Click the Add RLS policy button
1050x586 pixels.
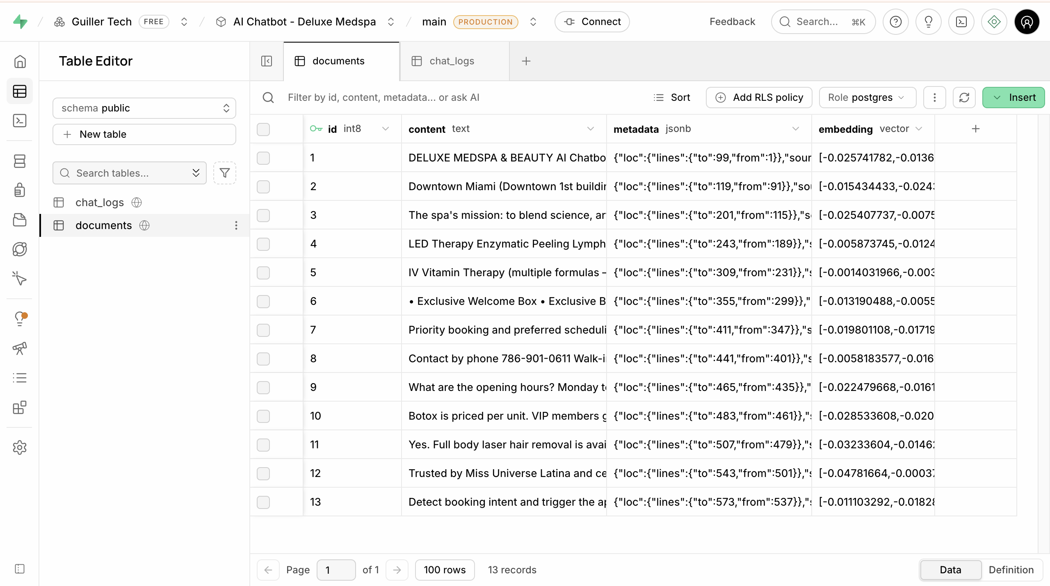[759, 98]
